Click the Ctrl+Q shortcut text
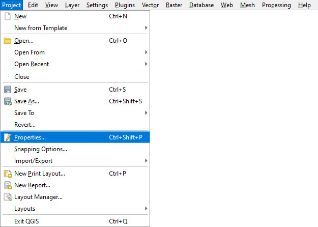This screenshot has width=318, height=227. point(118,221)
